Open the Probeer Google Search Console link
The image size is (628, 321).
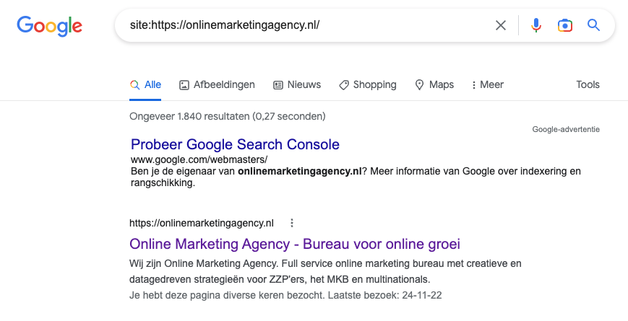click(235, 144)
